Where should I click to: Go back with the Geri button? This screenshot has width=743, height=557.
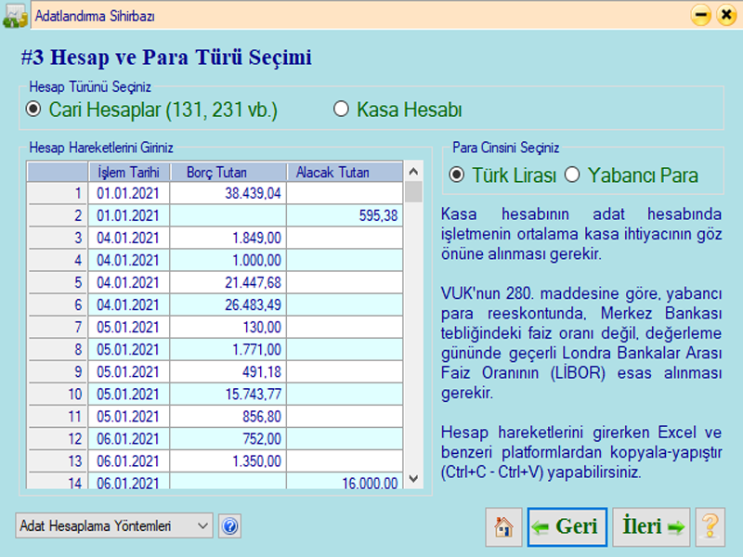567,526
